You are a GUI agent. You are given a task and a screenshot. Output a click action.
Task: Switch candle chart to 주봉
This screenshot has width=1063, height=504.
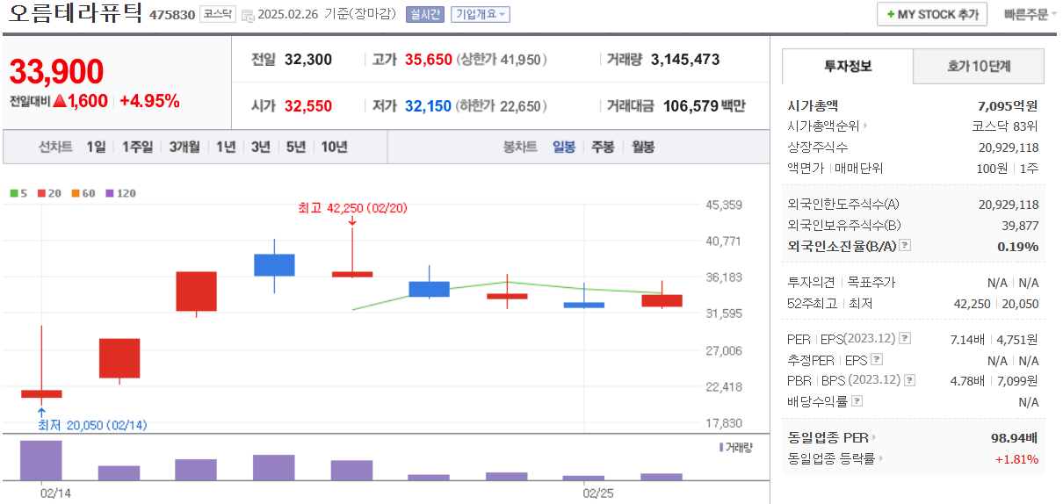coord(603,147)
